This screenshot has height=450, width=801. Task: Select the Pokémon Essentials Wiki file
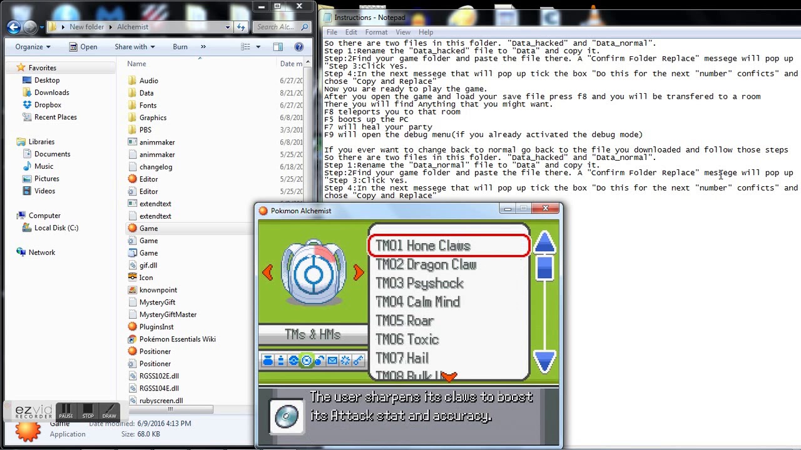[177, 339]
